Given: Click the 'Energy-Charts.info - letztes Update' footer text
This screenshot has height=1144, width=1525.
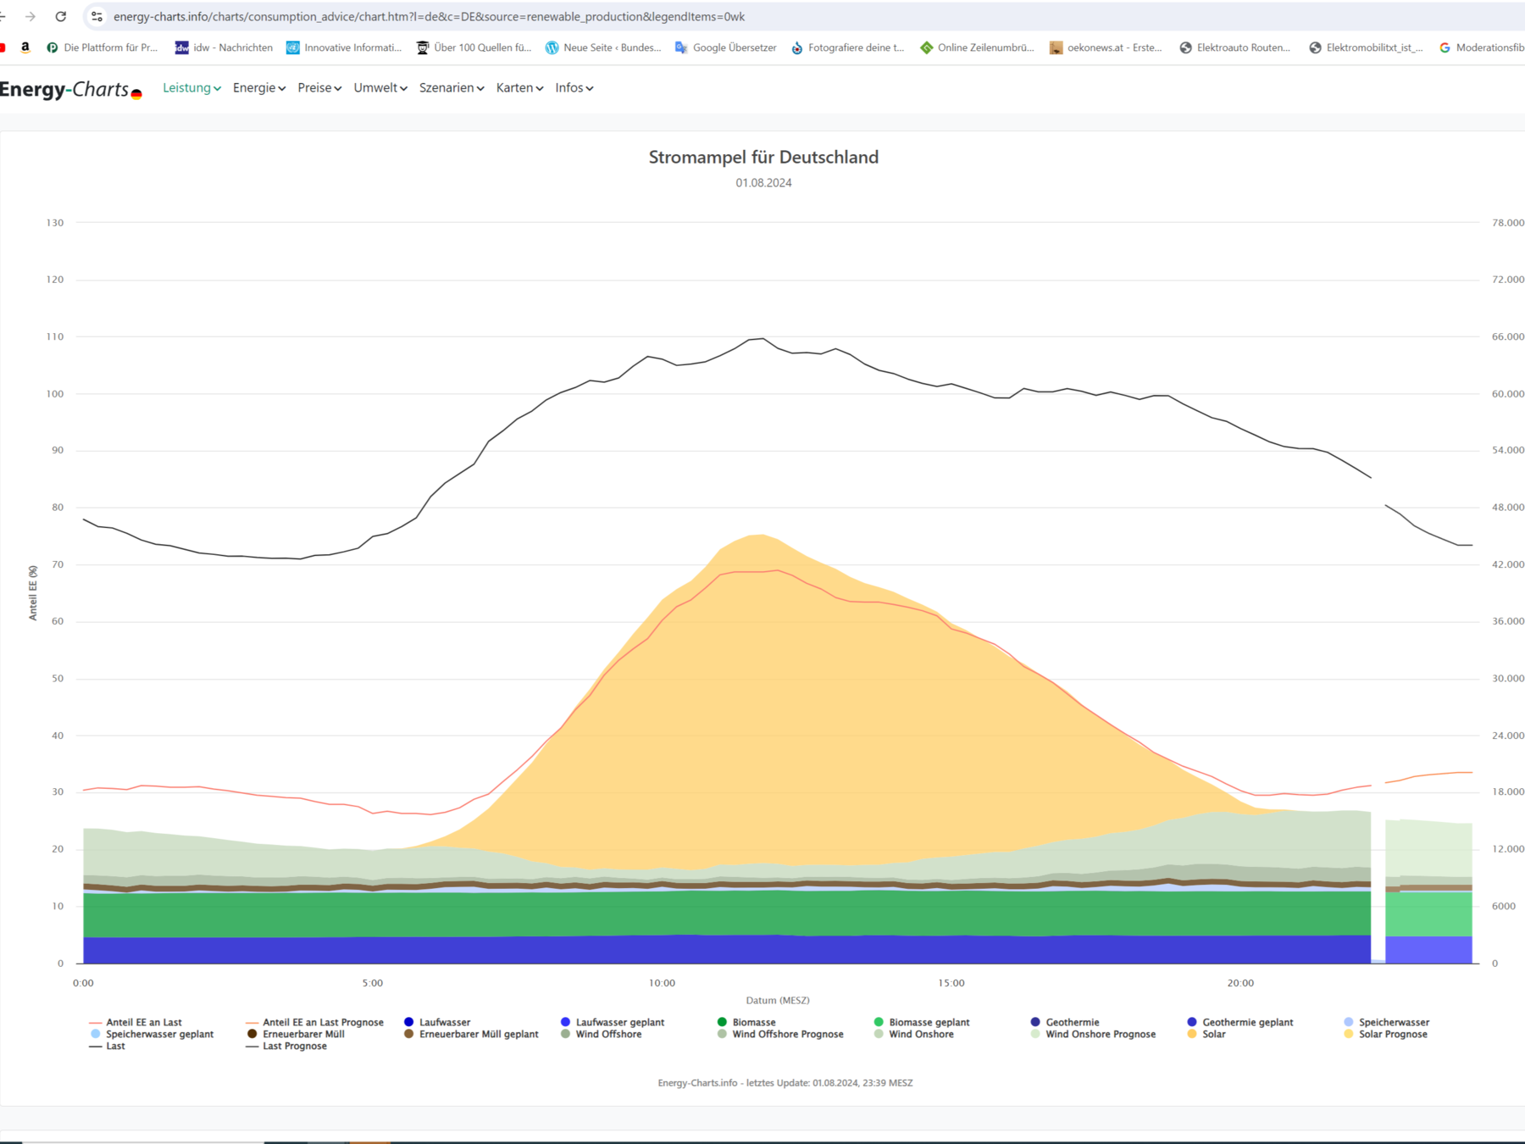Looking at the screenshot, I should pos(785,1083).
